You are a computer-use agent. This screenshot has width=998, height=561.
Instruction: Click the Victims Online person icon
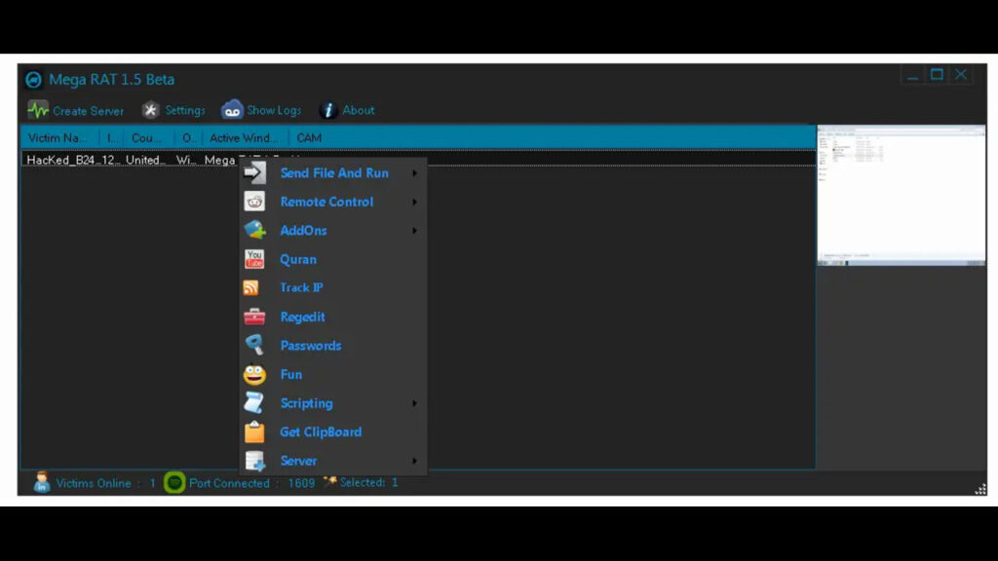click(x=42, y=482)
